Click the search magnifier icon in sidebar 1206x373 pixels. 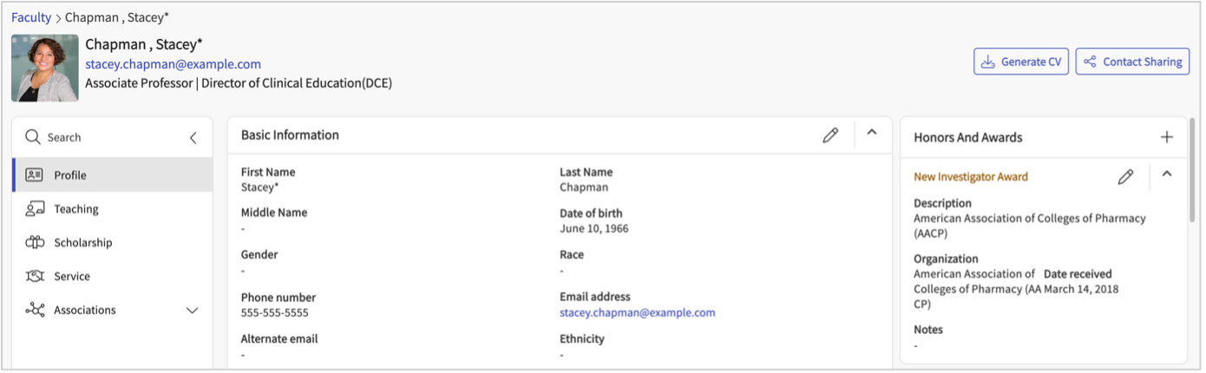[x=33, y=137]
